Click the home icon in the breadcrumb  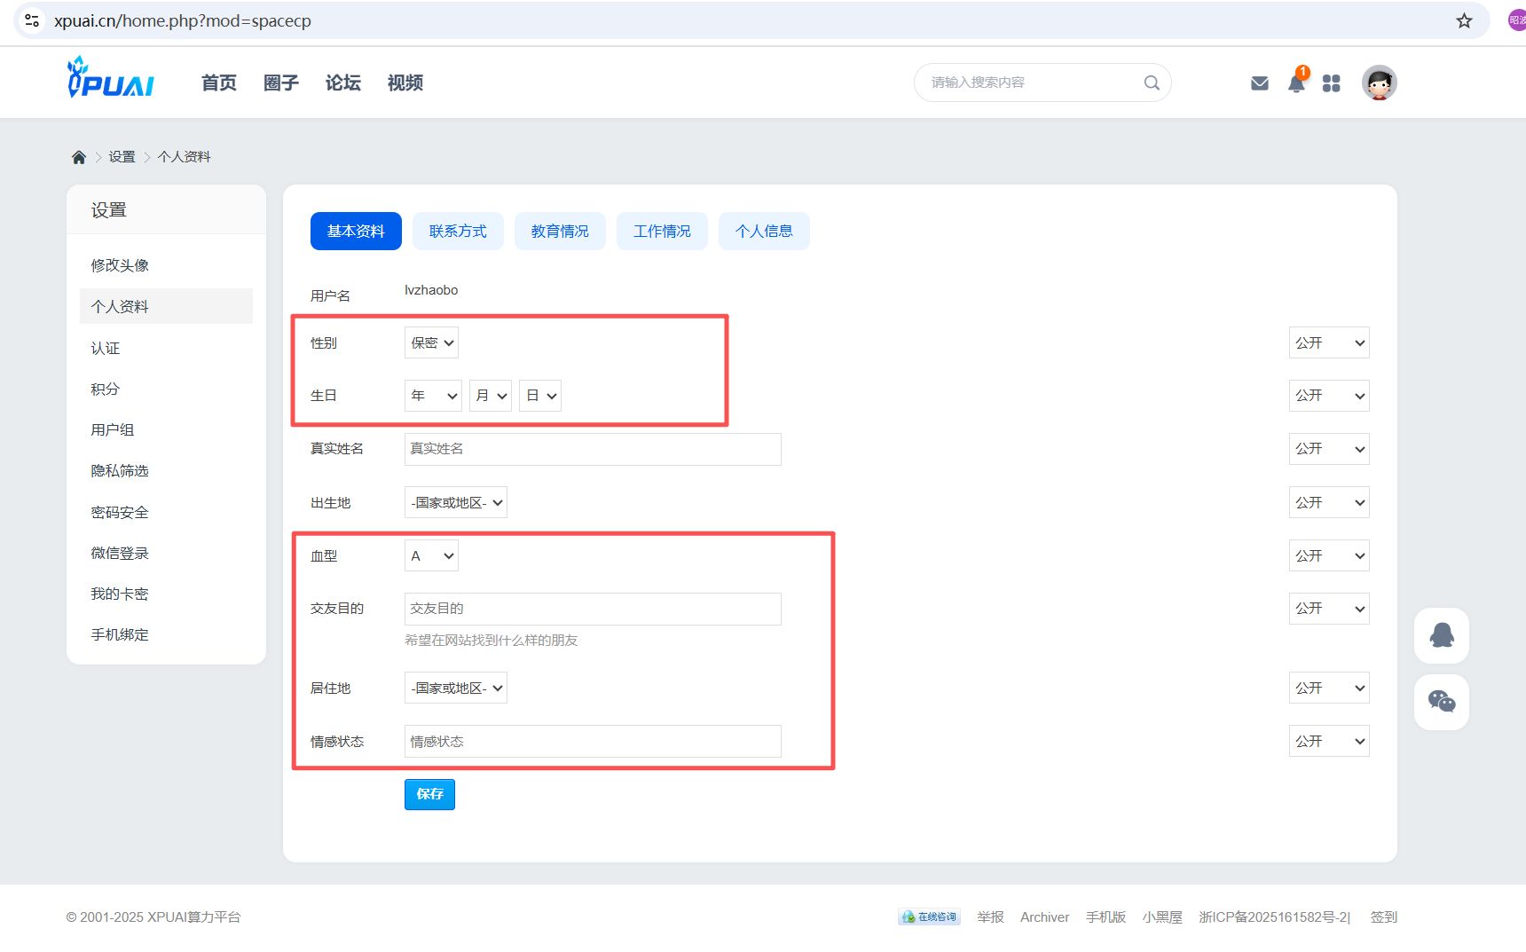(x=78, y=156)
